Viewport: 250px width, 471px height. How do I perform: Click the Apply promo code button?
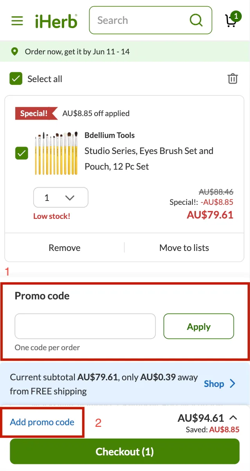(x=198, y=326)
